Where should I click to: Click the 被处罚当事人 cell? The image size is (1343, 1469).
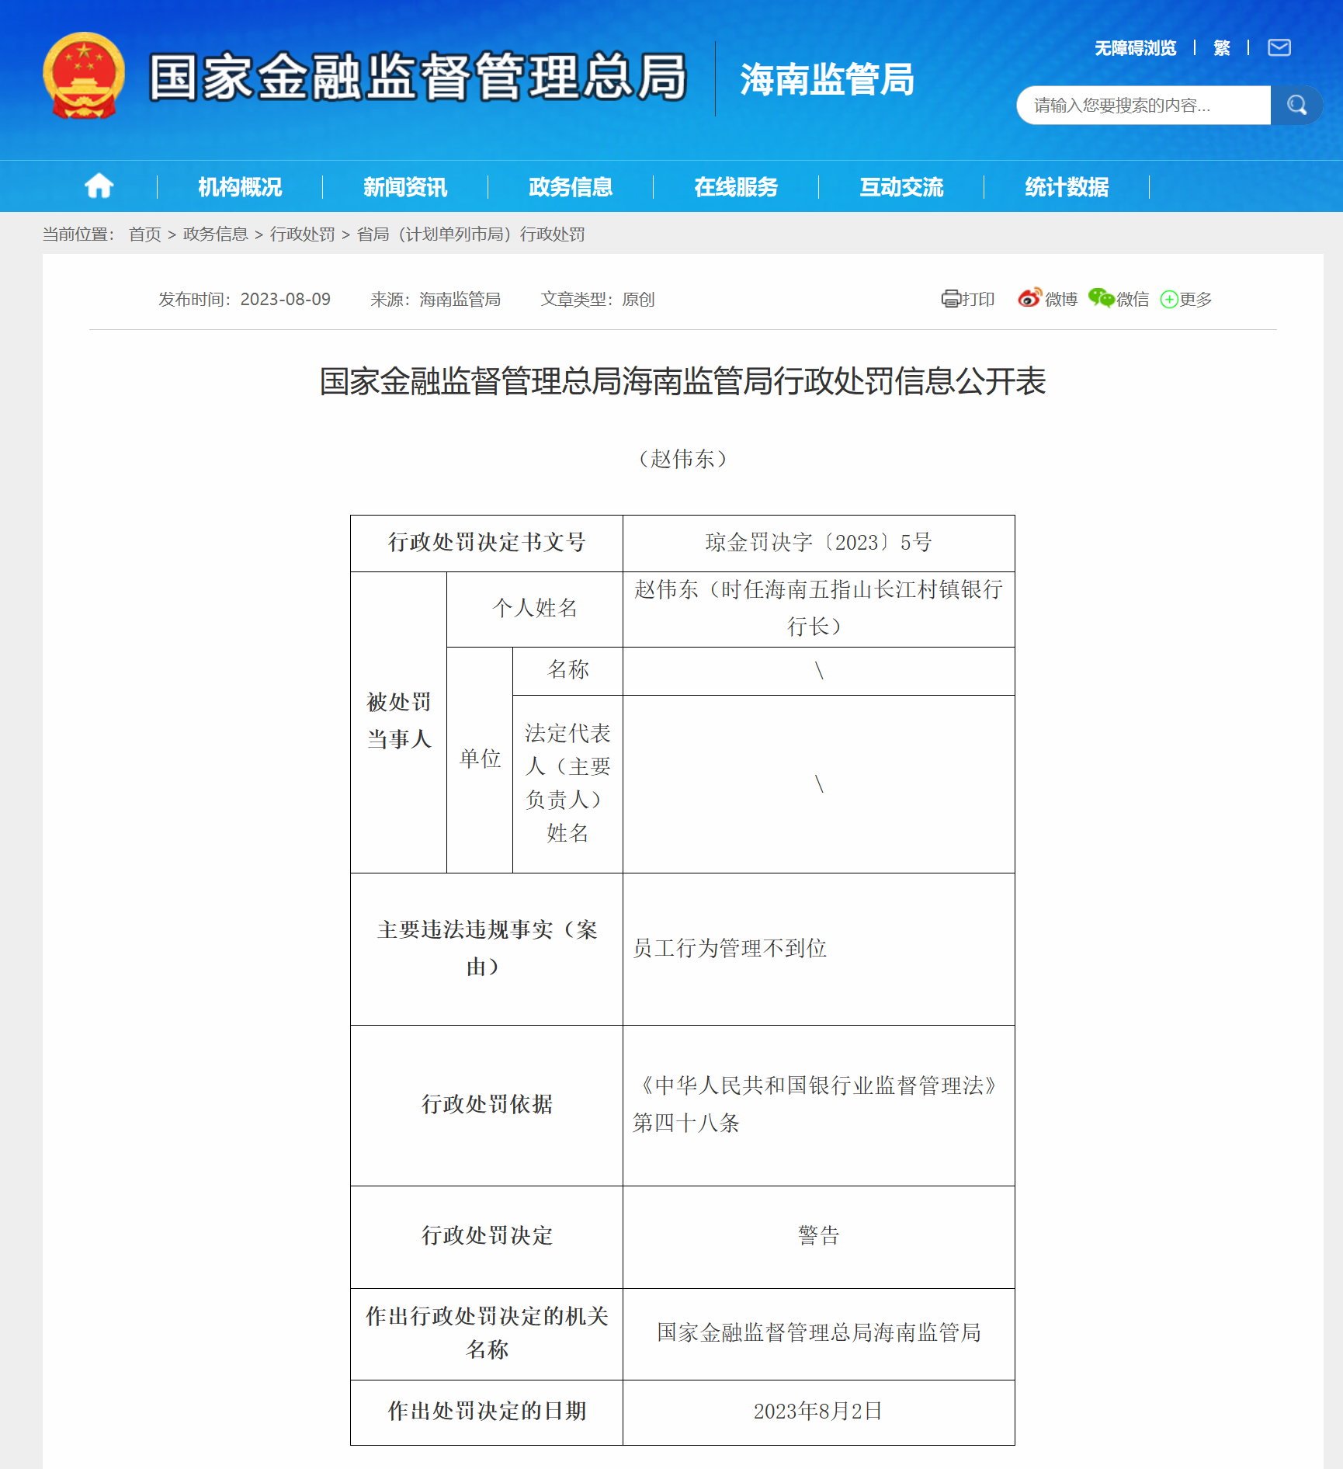399,721
